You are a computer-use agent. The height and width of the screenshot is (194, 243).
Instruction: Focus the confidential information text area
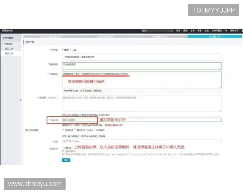click(142, 103)
